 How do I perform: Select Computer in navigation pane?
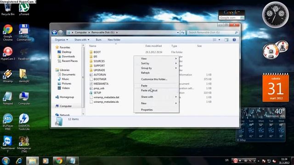pos(63,106)
